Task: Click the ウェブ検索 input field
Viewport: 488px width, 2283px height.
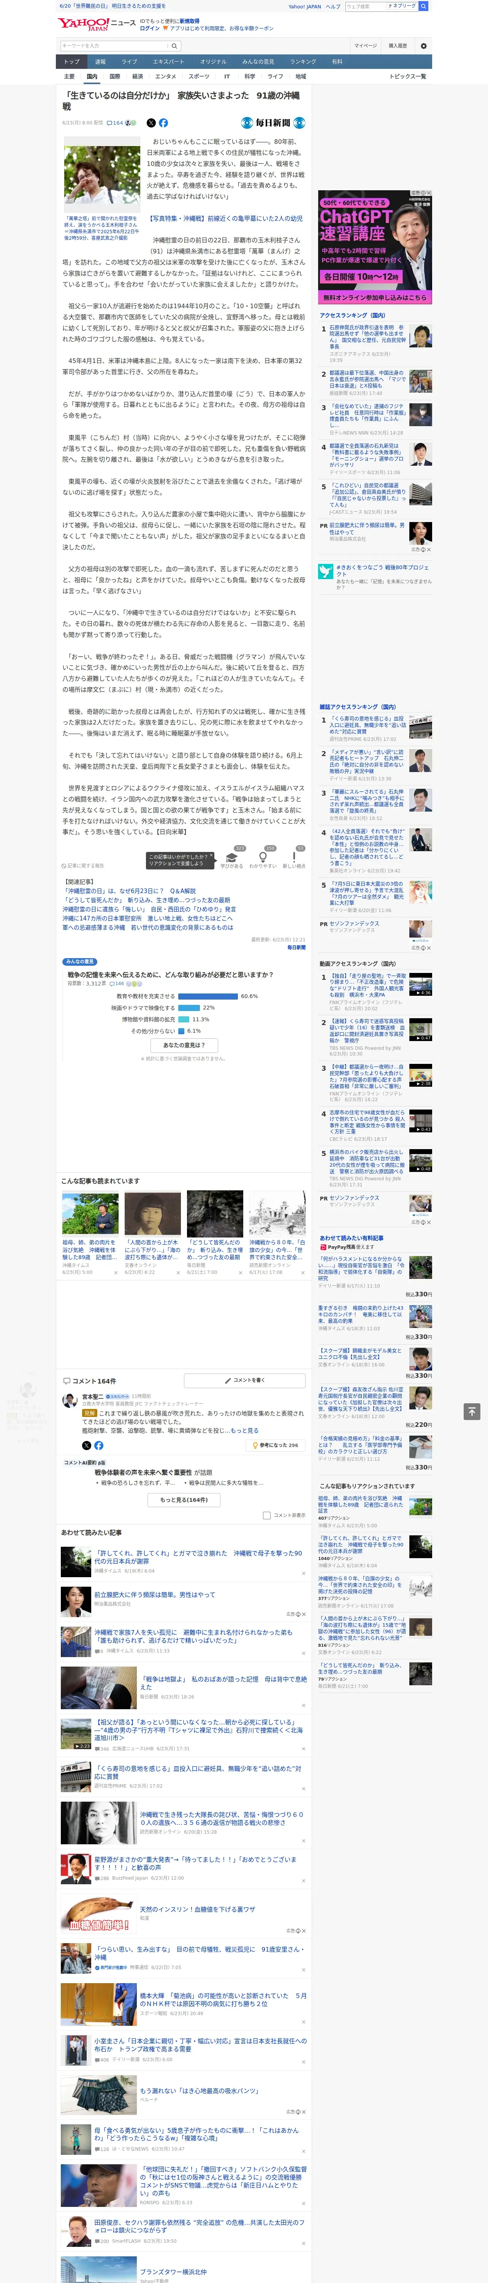Action: 365,6
